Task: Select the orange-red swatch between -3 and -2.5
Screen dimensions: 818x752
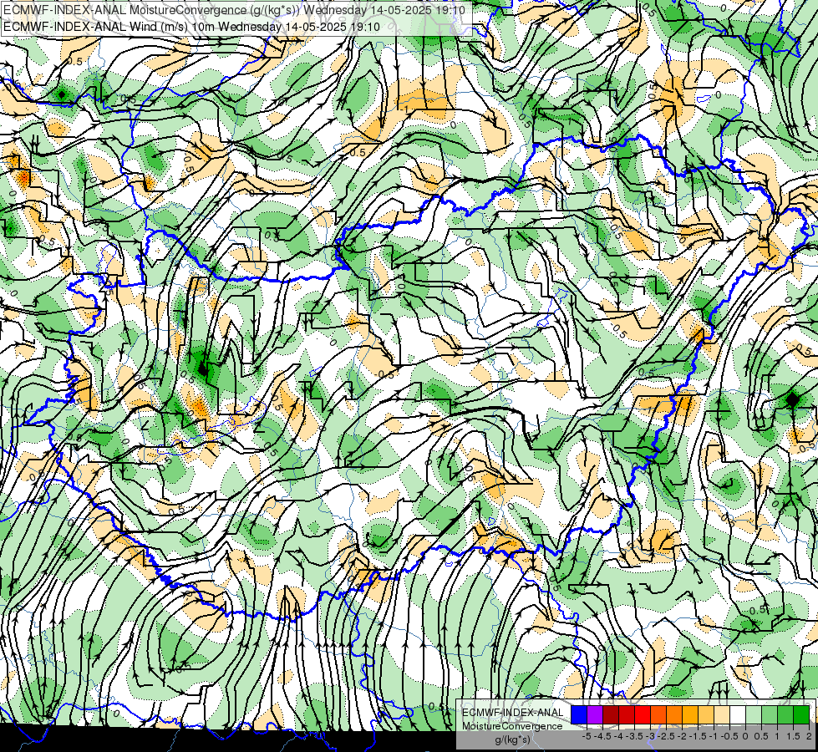Action: coord(658,715)
